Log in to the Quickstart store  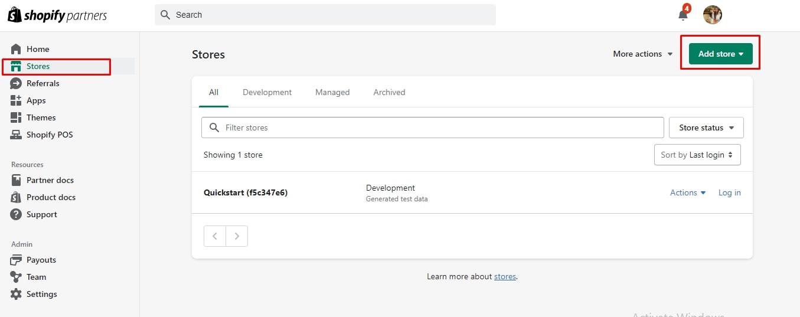click(730, 192)
